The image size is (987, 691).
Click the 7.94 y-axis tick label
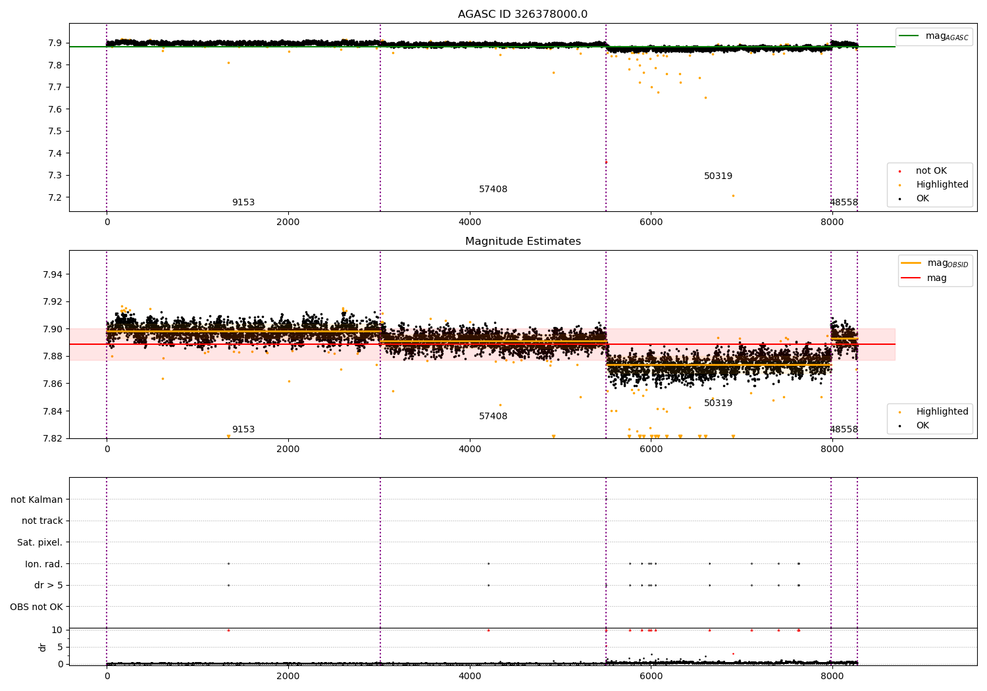[x=53, y=274]
